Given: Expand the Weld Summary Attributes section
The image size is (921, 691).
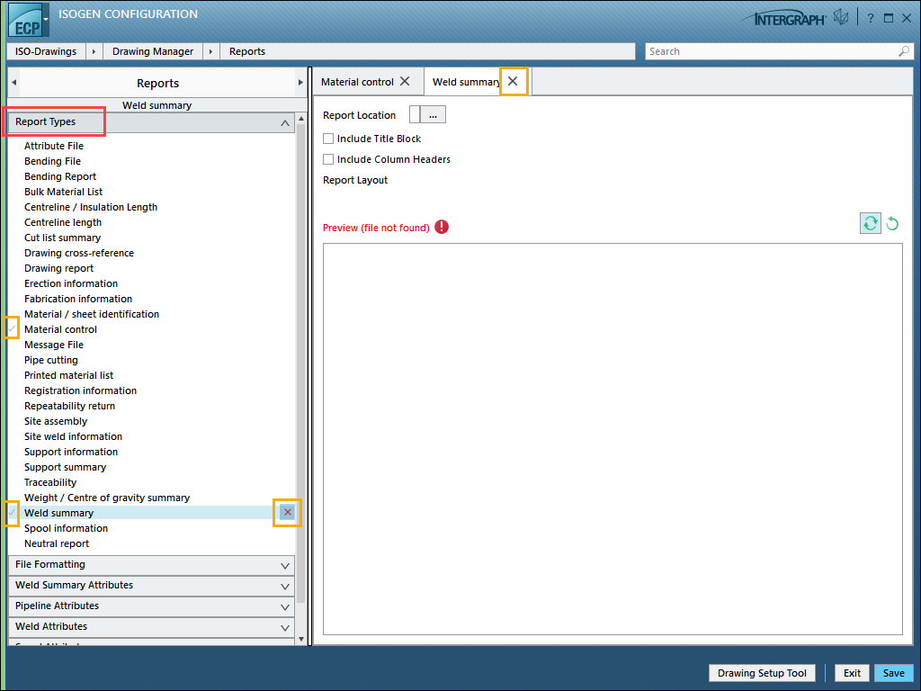Looking at the screenshot, I should click(x=285, y=586).
